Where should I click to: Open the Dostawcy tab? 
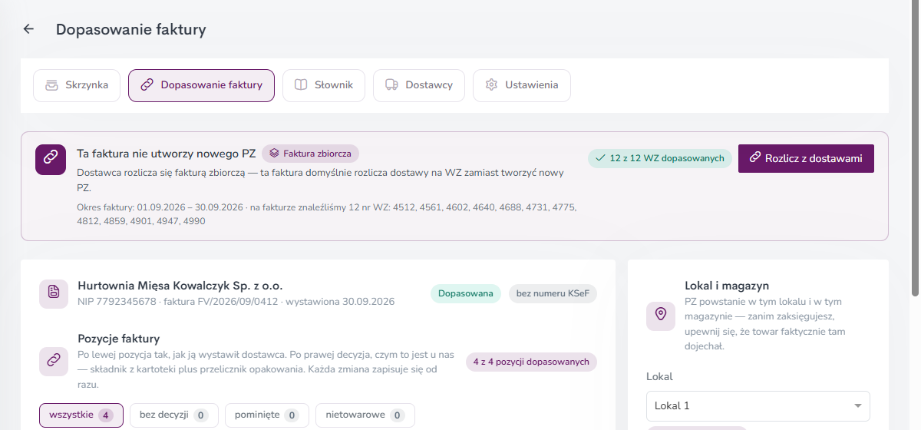click(x=419, y=85)
